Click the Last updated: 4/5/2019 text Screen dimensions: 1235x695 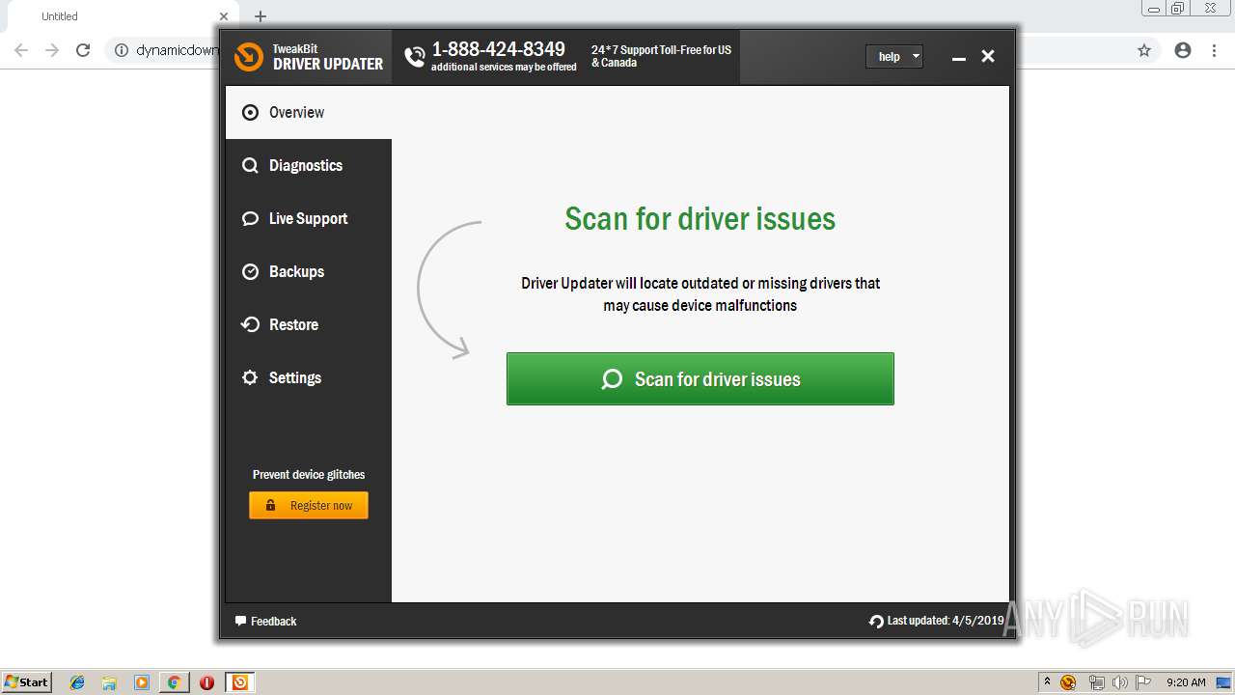click(946, 621)
